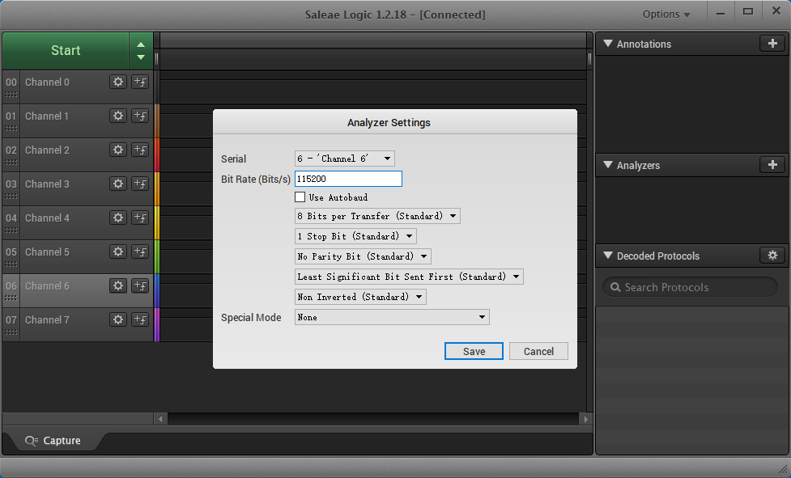Start the capture
The height and width of the screenshot is (478, 791).
tap(66, 50)
